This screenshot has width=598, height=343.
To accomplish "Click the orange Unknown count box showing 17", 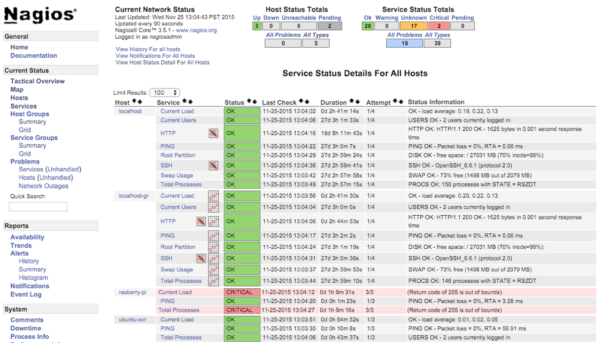I will [414, 26].
